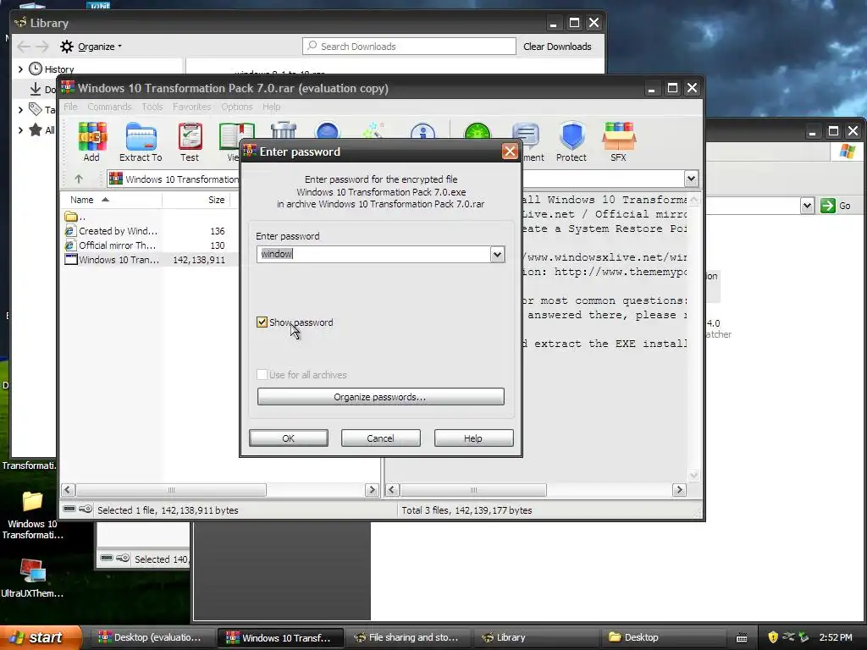867x650 pixels.
Task: Click the Enter password text field
Action: tap(373, 254)
